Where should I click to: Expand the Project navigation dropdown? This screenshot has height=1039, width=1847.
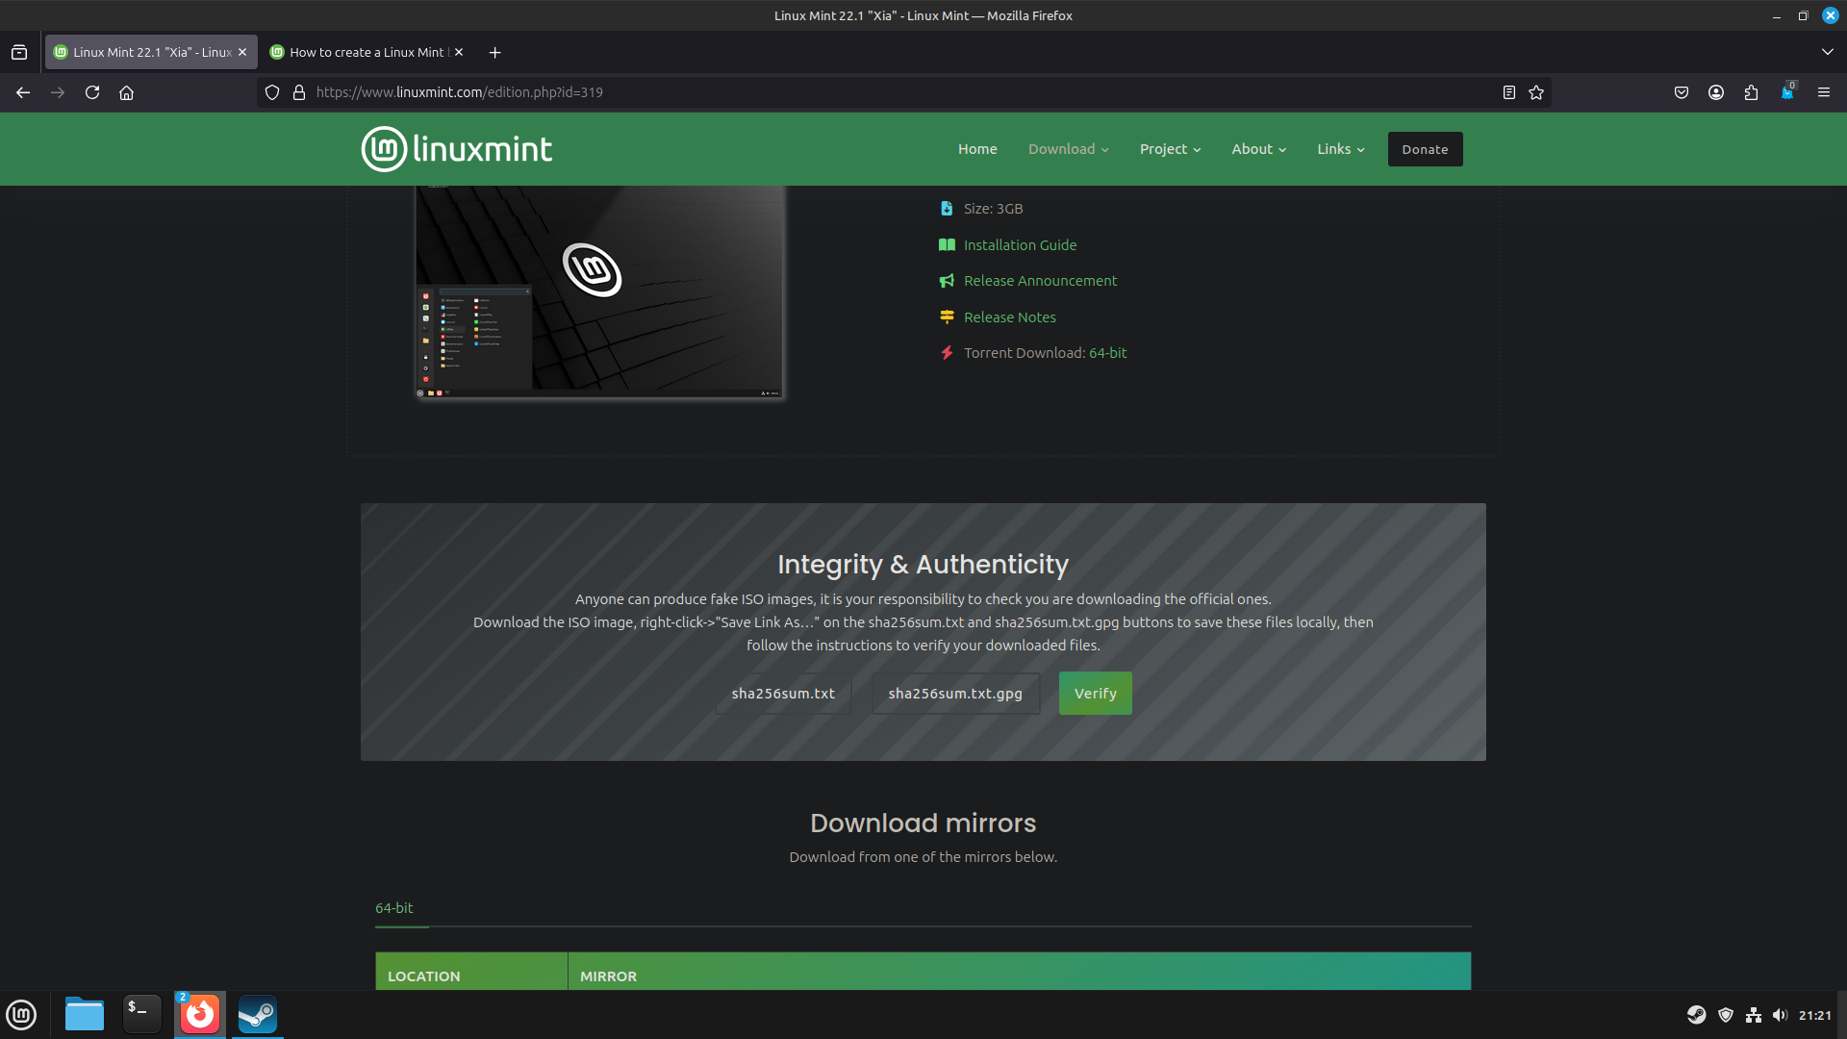pos(1170,149)
